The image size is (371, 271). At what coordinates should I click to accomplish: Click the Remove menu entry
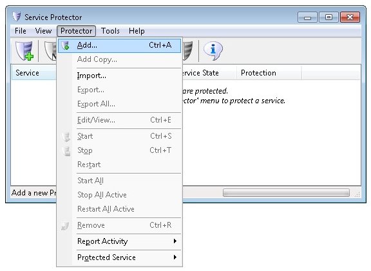[x=120, y=225]
